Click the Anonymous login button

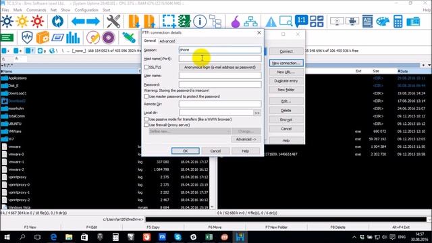(219, 67)
